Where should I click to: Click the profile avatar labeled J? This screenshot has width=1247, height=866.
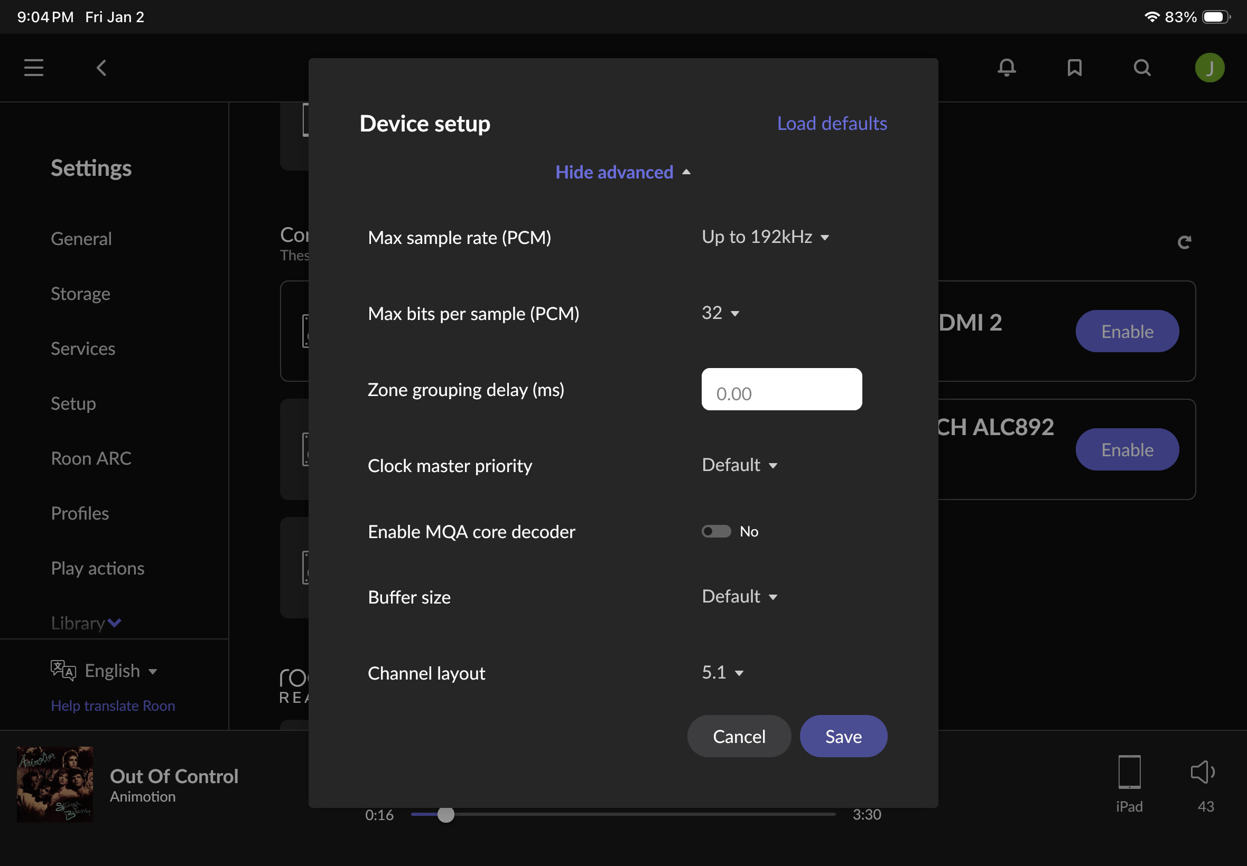pos(1209,67)
